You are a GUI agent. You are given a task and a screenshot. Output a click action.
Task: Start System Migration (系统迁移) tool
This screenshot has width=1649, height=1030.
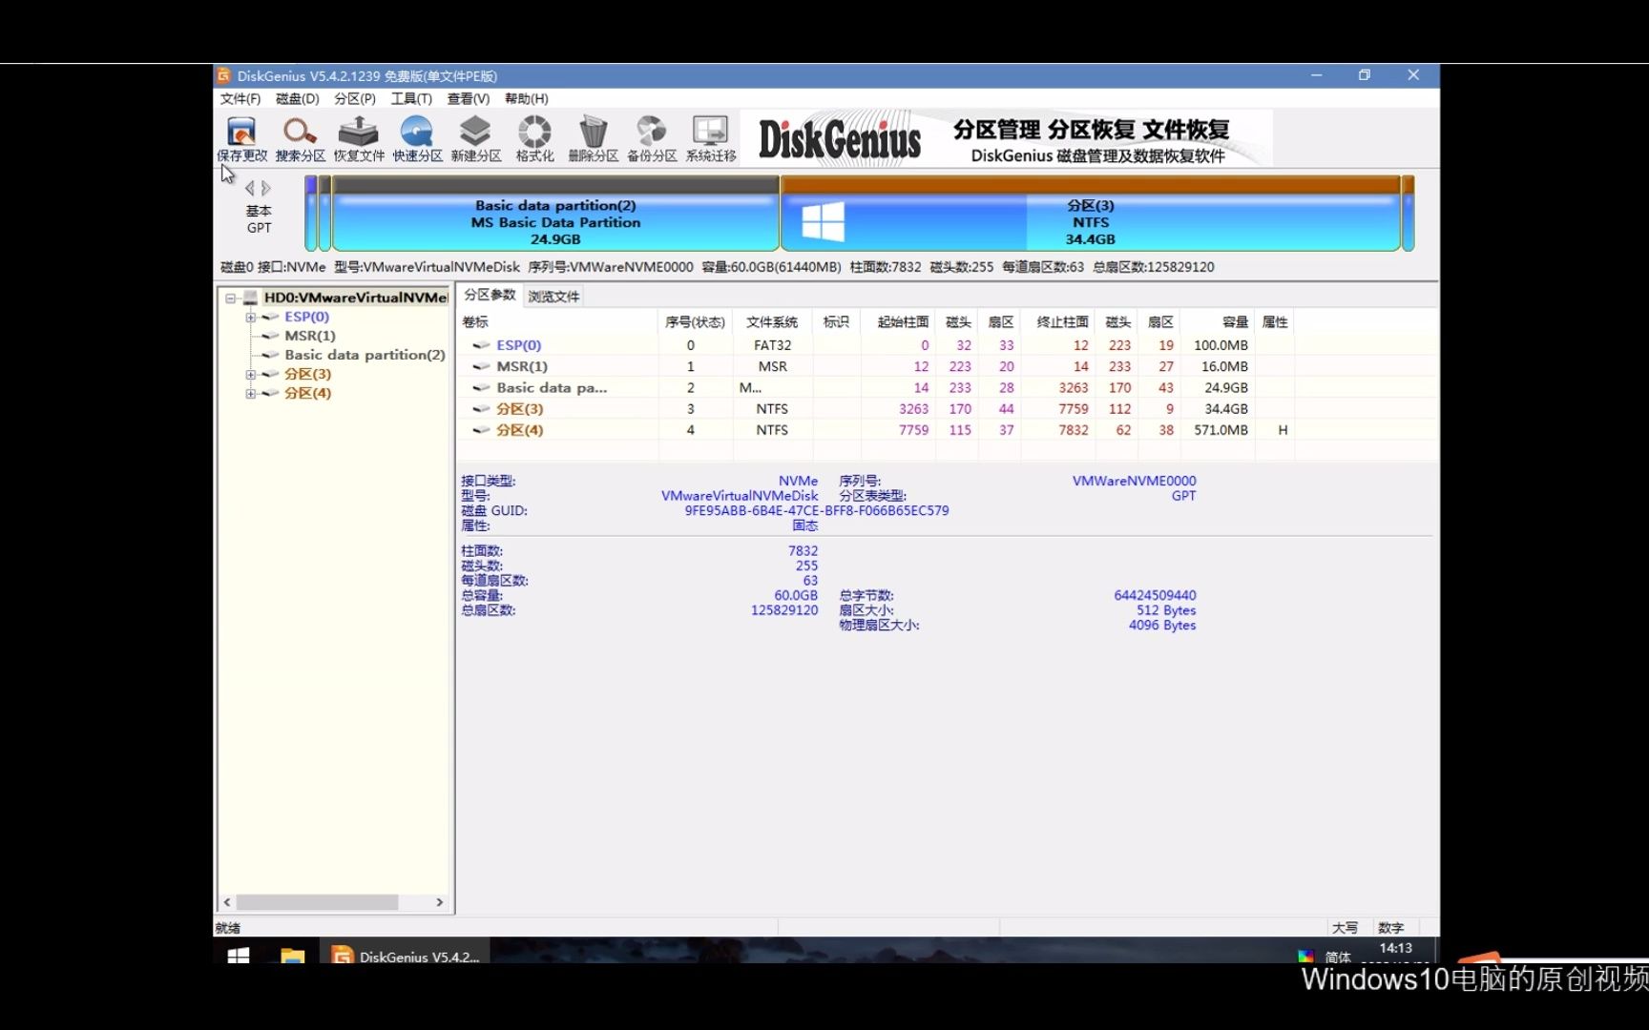coord(711,139)
